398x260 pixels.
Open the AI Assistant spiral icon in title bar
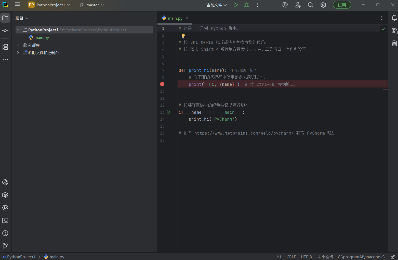[x=285, y=5]
